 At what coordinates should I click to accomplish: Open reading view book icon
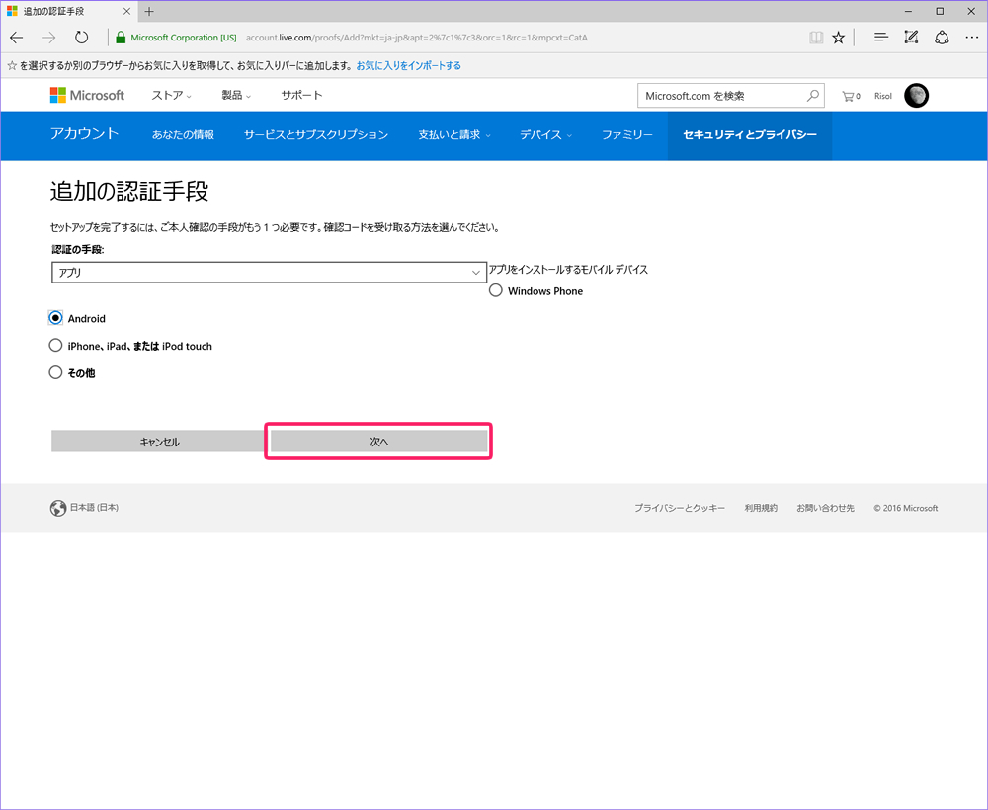816,38
